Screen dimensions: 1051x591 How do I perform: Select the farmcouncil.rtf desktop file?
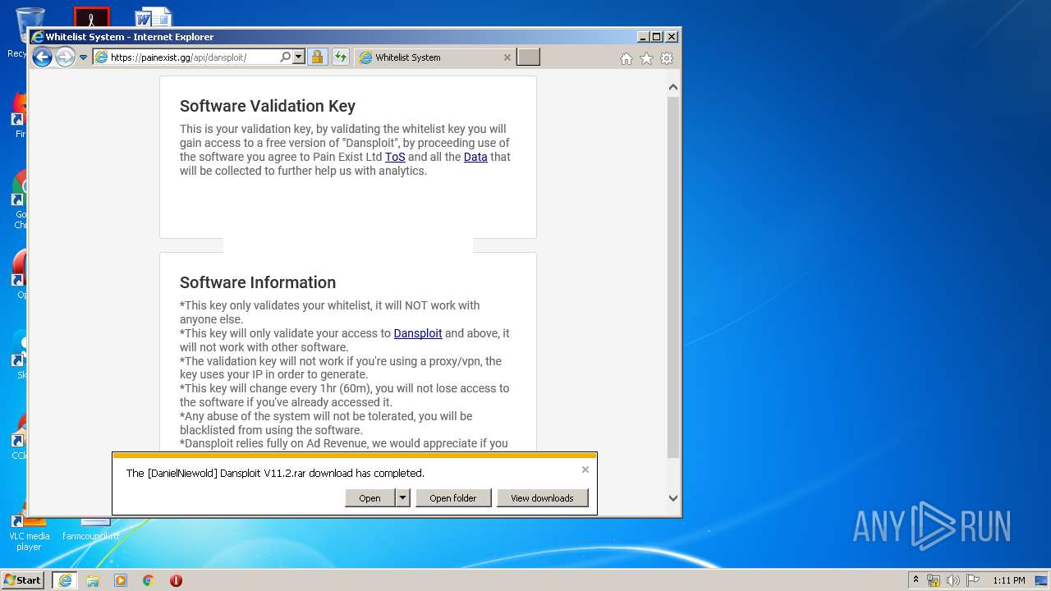[90, 529]
